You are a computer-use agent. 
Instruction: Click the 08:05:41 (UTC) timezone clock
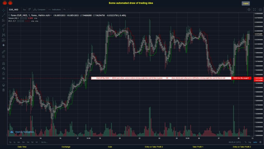235,142
